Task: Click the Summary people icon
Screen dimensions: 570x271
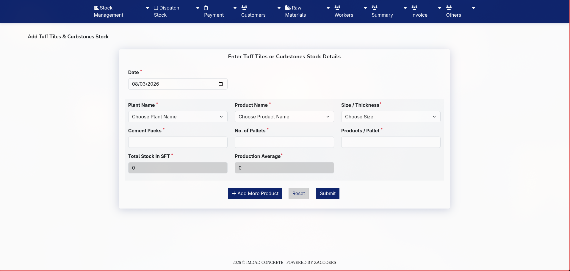Action: pos(375,8)
